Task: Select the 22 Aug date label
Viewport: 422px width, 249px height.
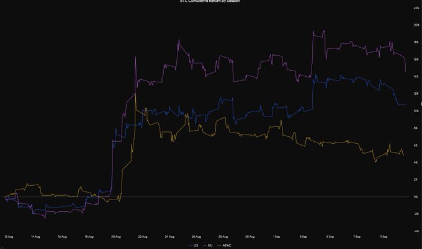Action: pyautogui.click(x=143, y=237)
